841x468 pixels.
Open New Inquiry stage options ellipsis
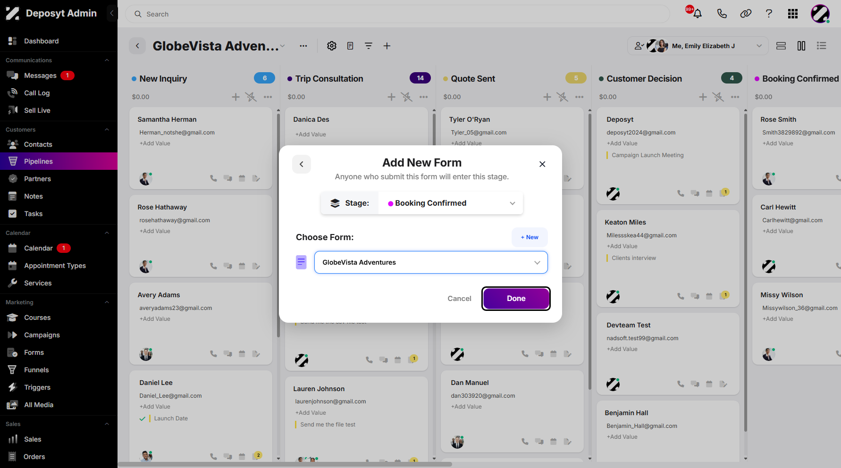click(268, 97)
